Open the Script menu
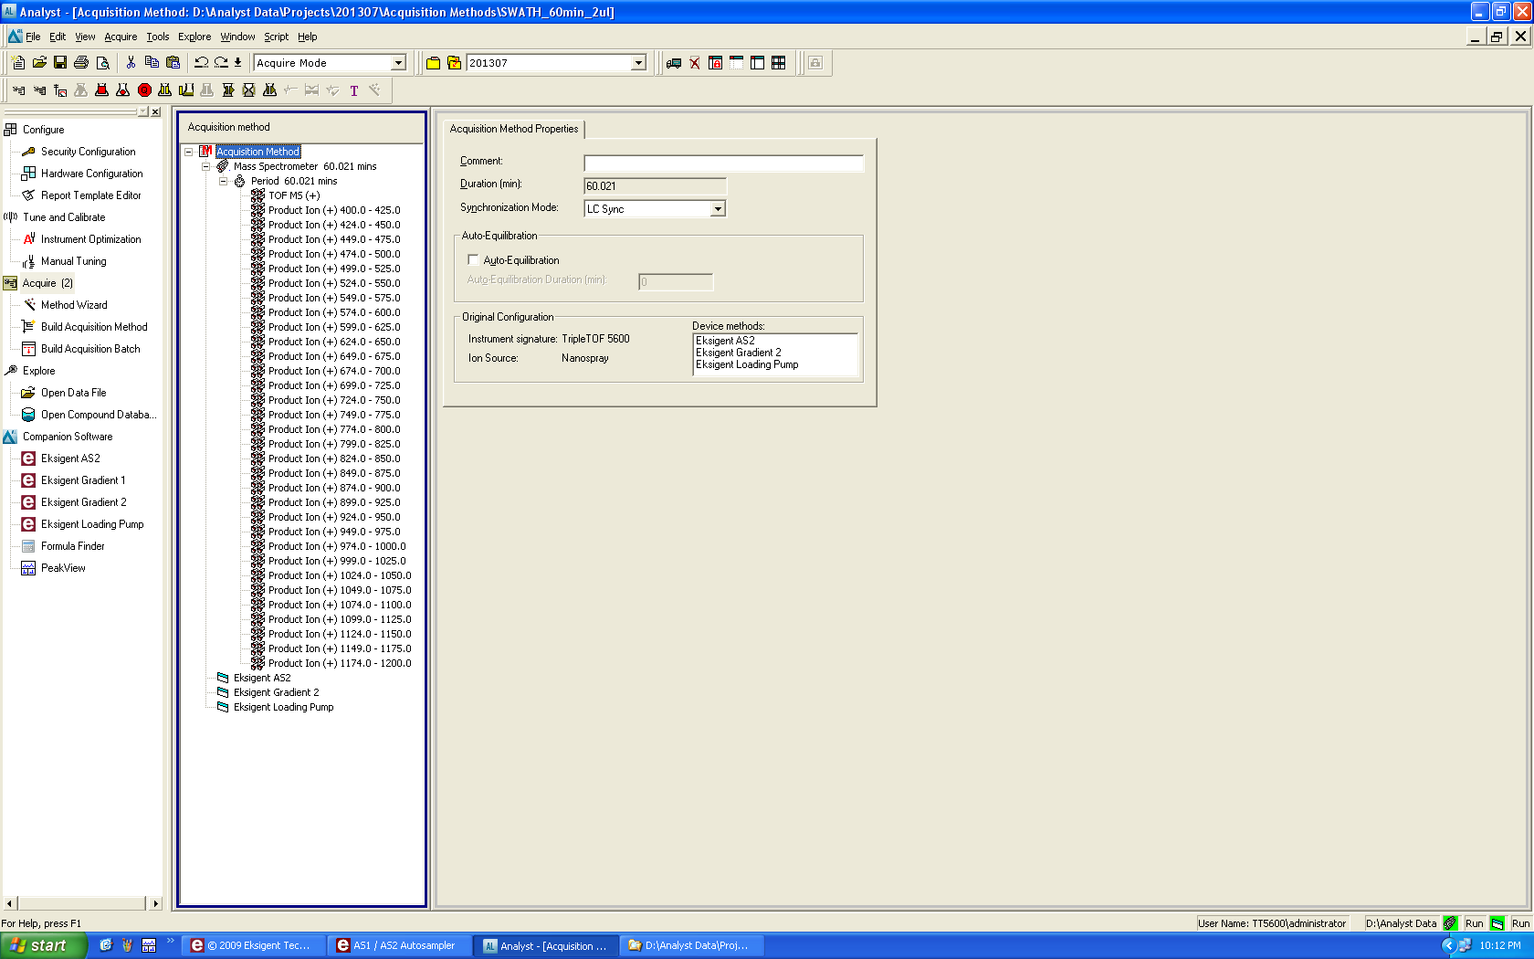 [276, 37]
